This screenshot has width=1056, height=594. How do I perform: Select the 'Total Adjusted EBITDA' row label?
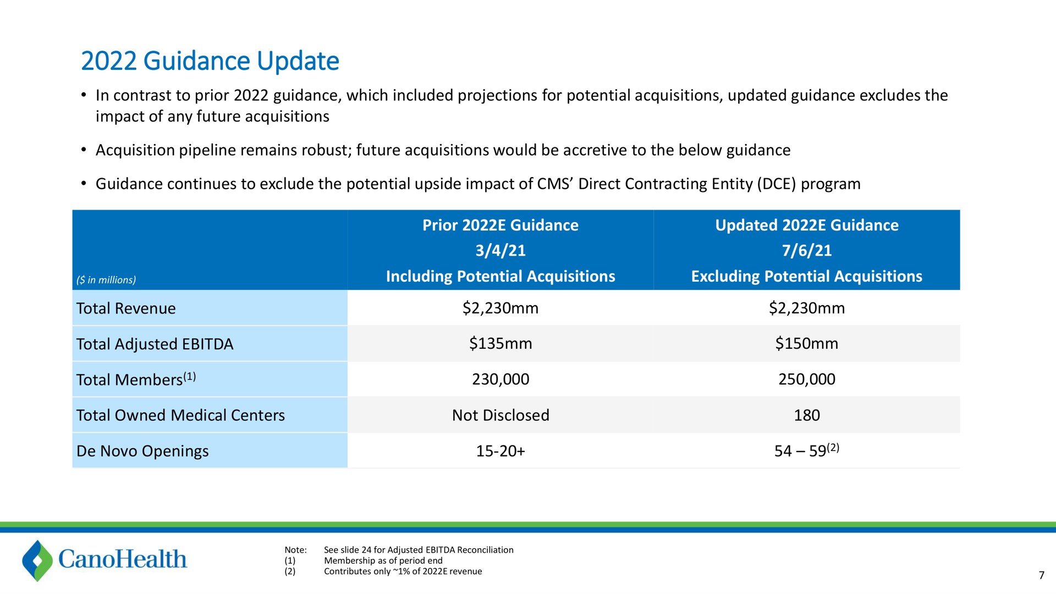tap(155, 344)
